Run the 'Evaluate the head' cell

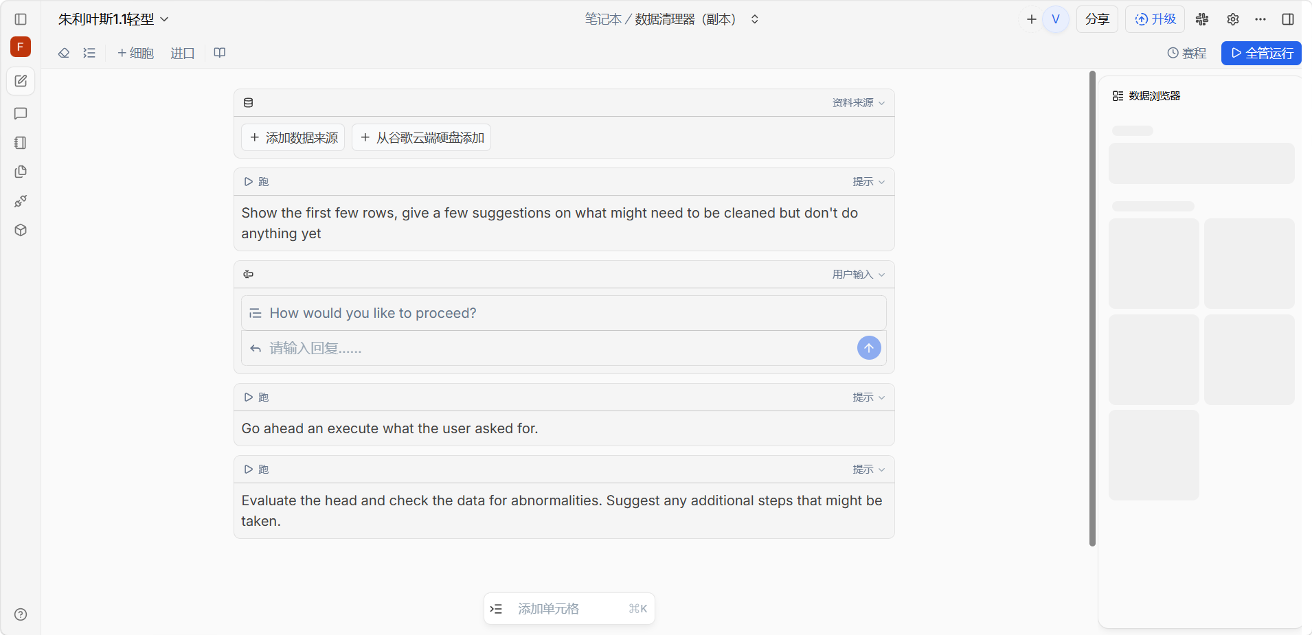256,470
